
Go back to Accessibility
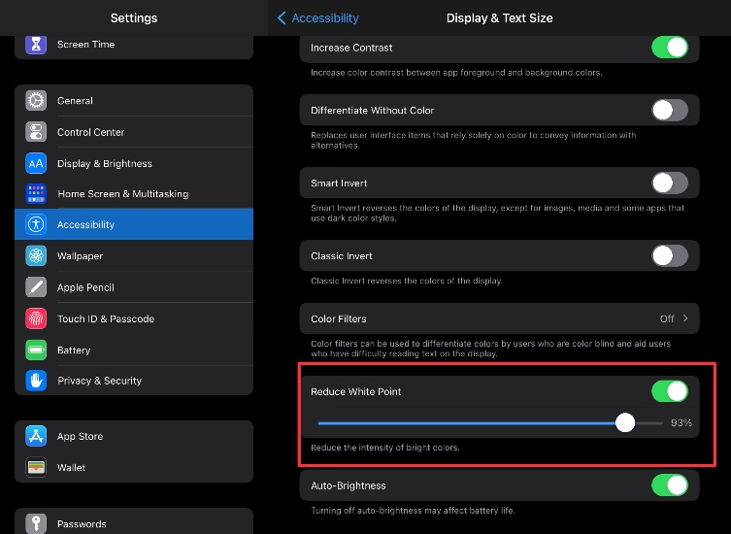[318, 18]
